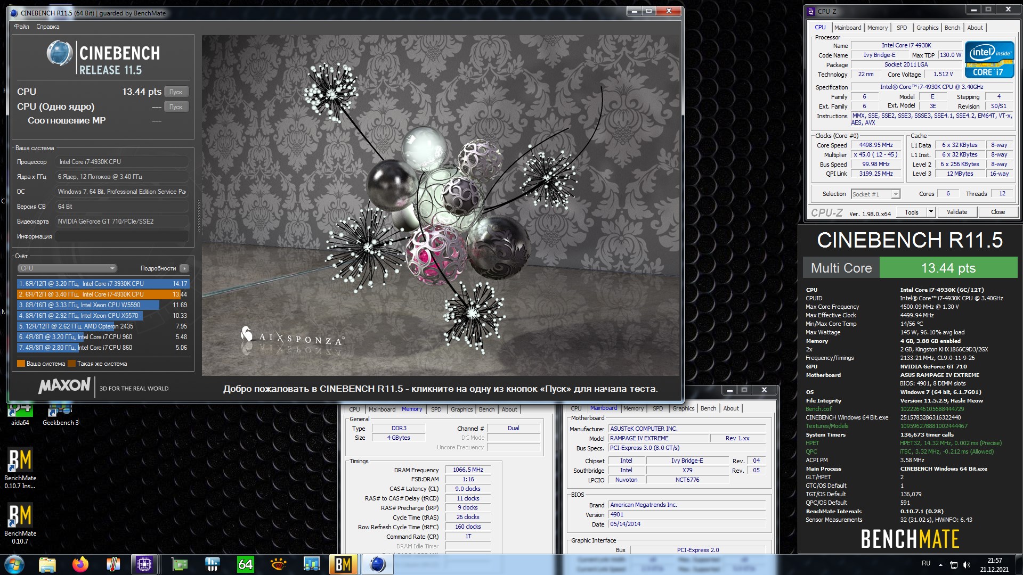Open the orange eye image viewer taskbar icon

click(x=278, y=564)
